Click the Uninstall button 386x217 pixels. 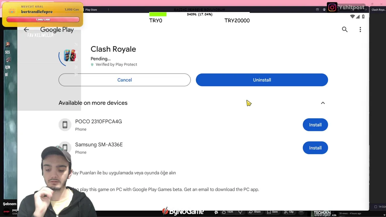[x=262, y=80]
